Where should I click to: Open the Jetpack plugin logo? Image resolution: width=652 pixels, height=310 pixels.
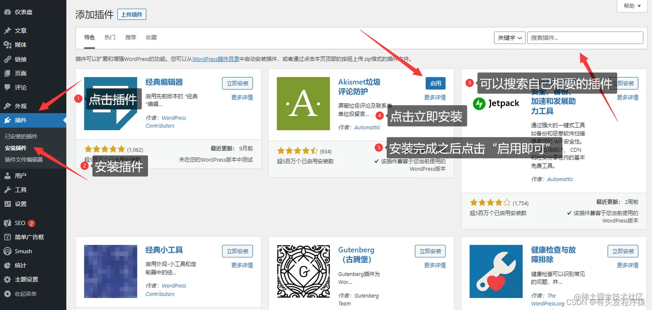[x=496, y=103]
